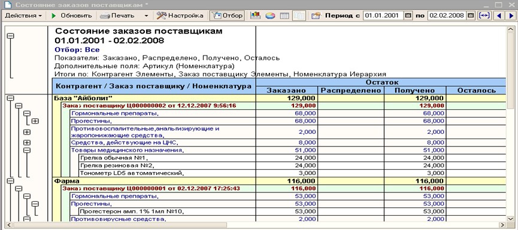
Task: Collapse the Фарма group
Action: click(11, 180)
